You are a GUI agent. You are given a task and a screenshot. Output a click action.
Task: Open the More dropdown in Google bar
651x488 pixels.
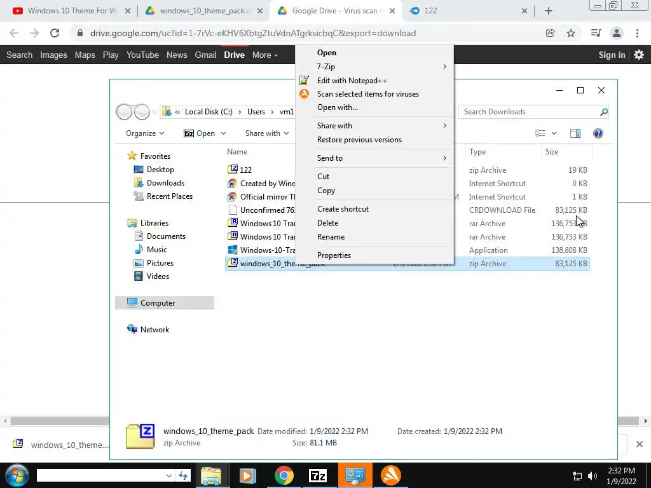coord(265,55)
